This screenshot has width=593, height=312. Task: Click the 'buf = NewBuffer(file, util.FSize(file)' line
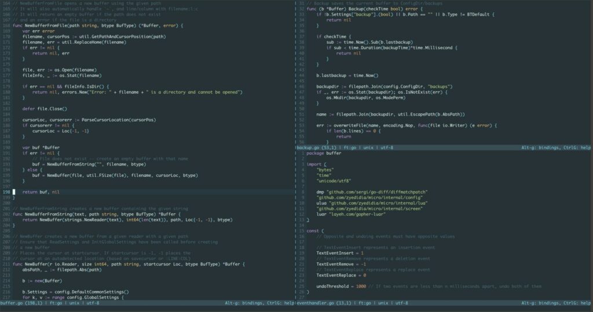point(115,176)
